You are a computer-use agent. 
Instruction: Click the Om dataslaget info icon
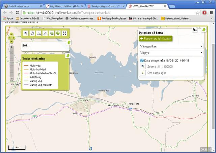click(x=143, y=72)
